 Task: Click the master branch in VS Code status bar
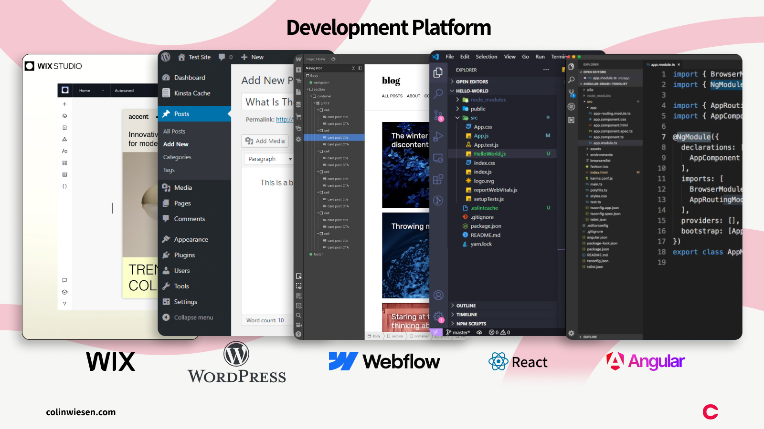click(x=458, y=332)
